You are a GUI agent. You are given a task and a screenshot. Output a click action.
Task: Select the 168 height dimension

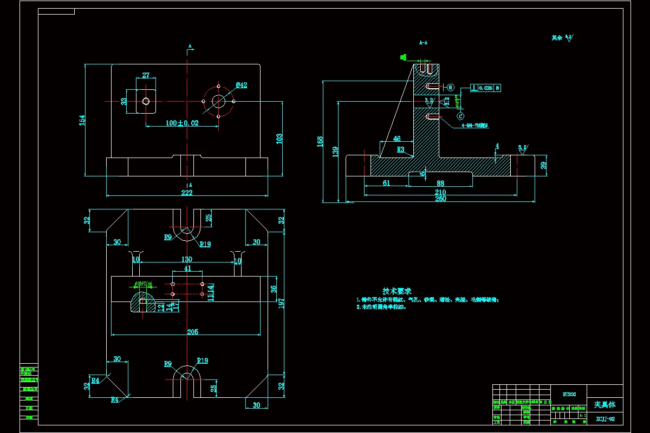coord(321,142)
